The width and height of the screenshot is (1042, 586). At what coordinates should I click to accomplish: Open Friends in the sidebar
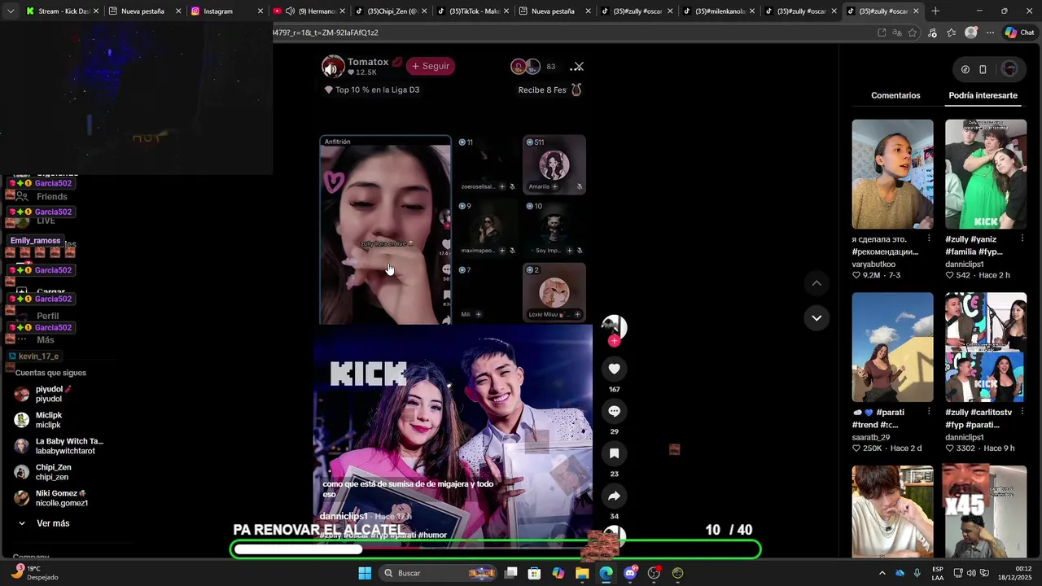click(x=52, y=197)
